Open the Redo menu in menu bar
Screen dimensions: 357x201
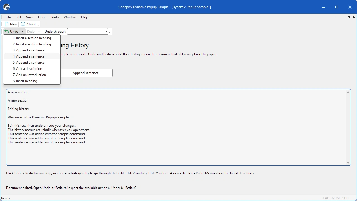(x=55, y=17)
